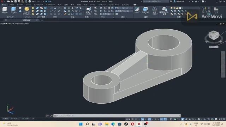The width and height of the screenshot is (226, 127).
Task: Click the signed-in user account name
Action: (180, 1)
